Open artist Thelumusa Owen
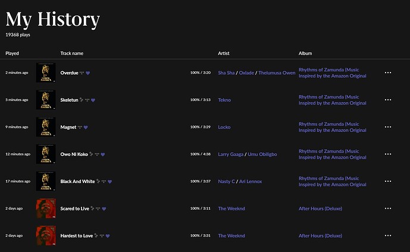 (277, 73)
